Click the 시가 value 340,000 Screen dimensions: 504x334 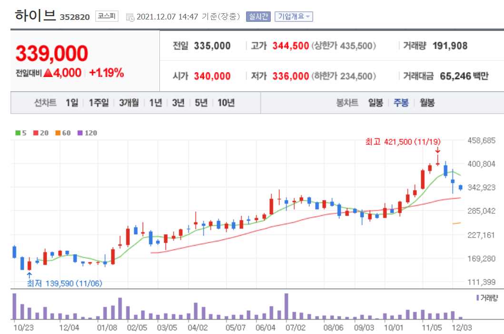click(x=212, y=76)
